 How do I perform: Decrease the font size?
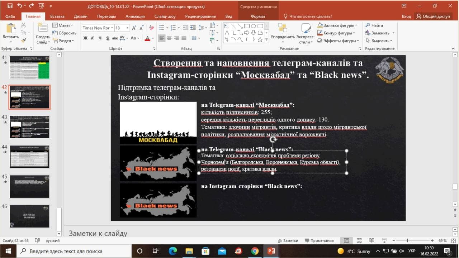[142, 28]
